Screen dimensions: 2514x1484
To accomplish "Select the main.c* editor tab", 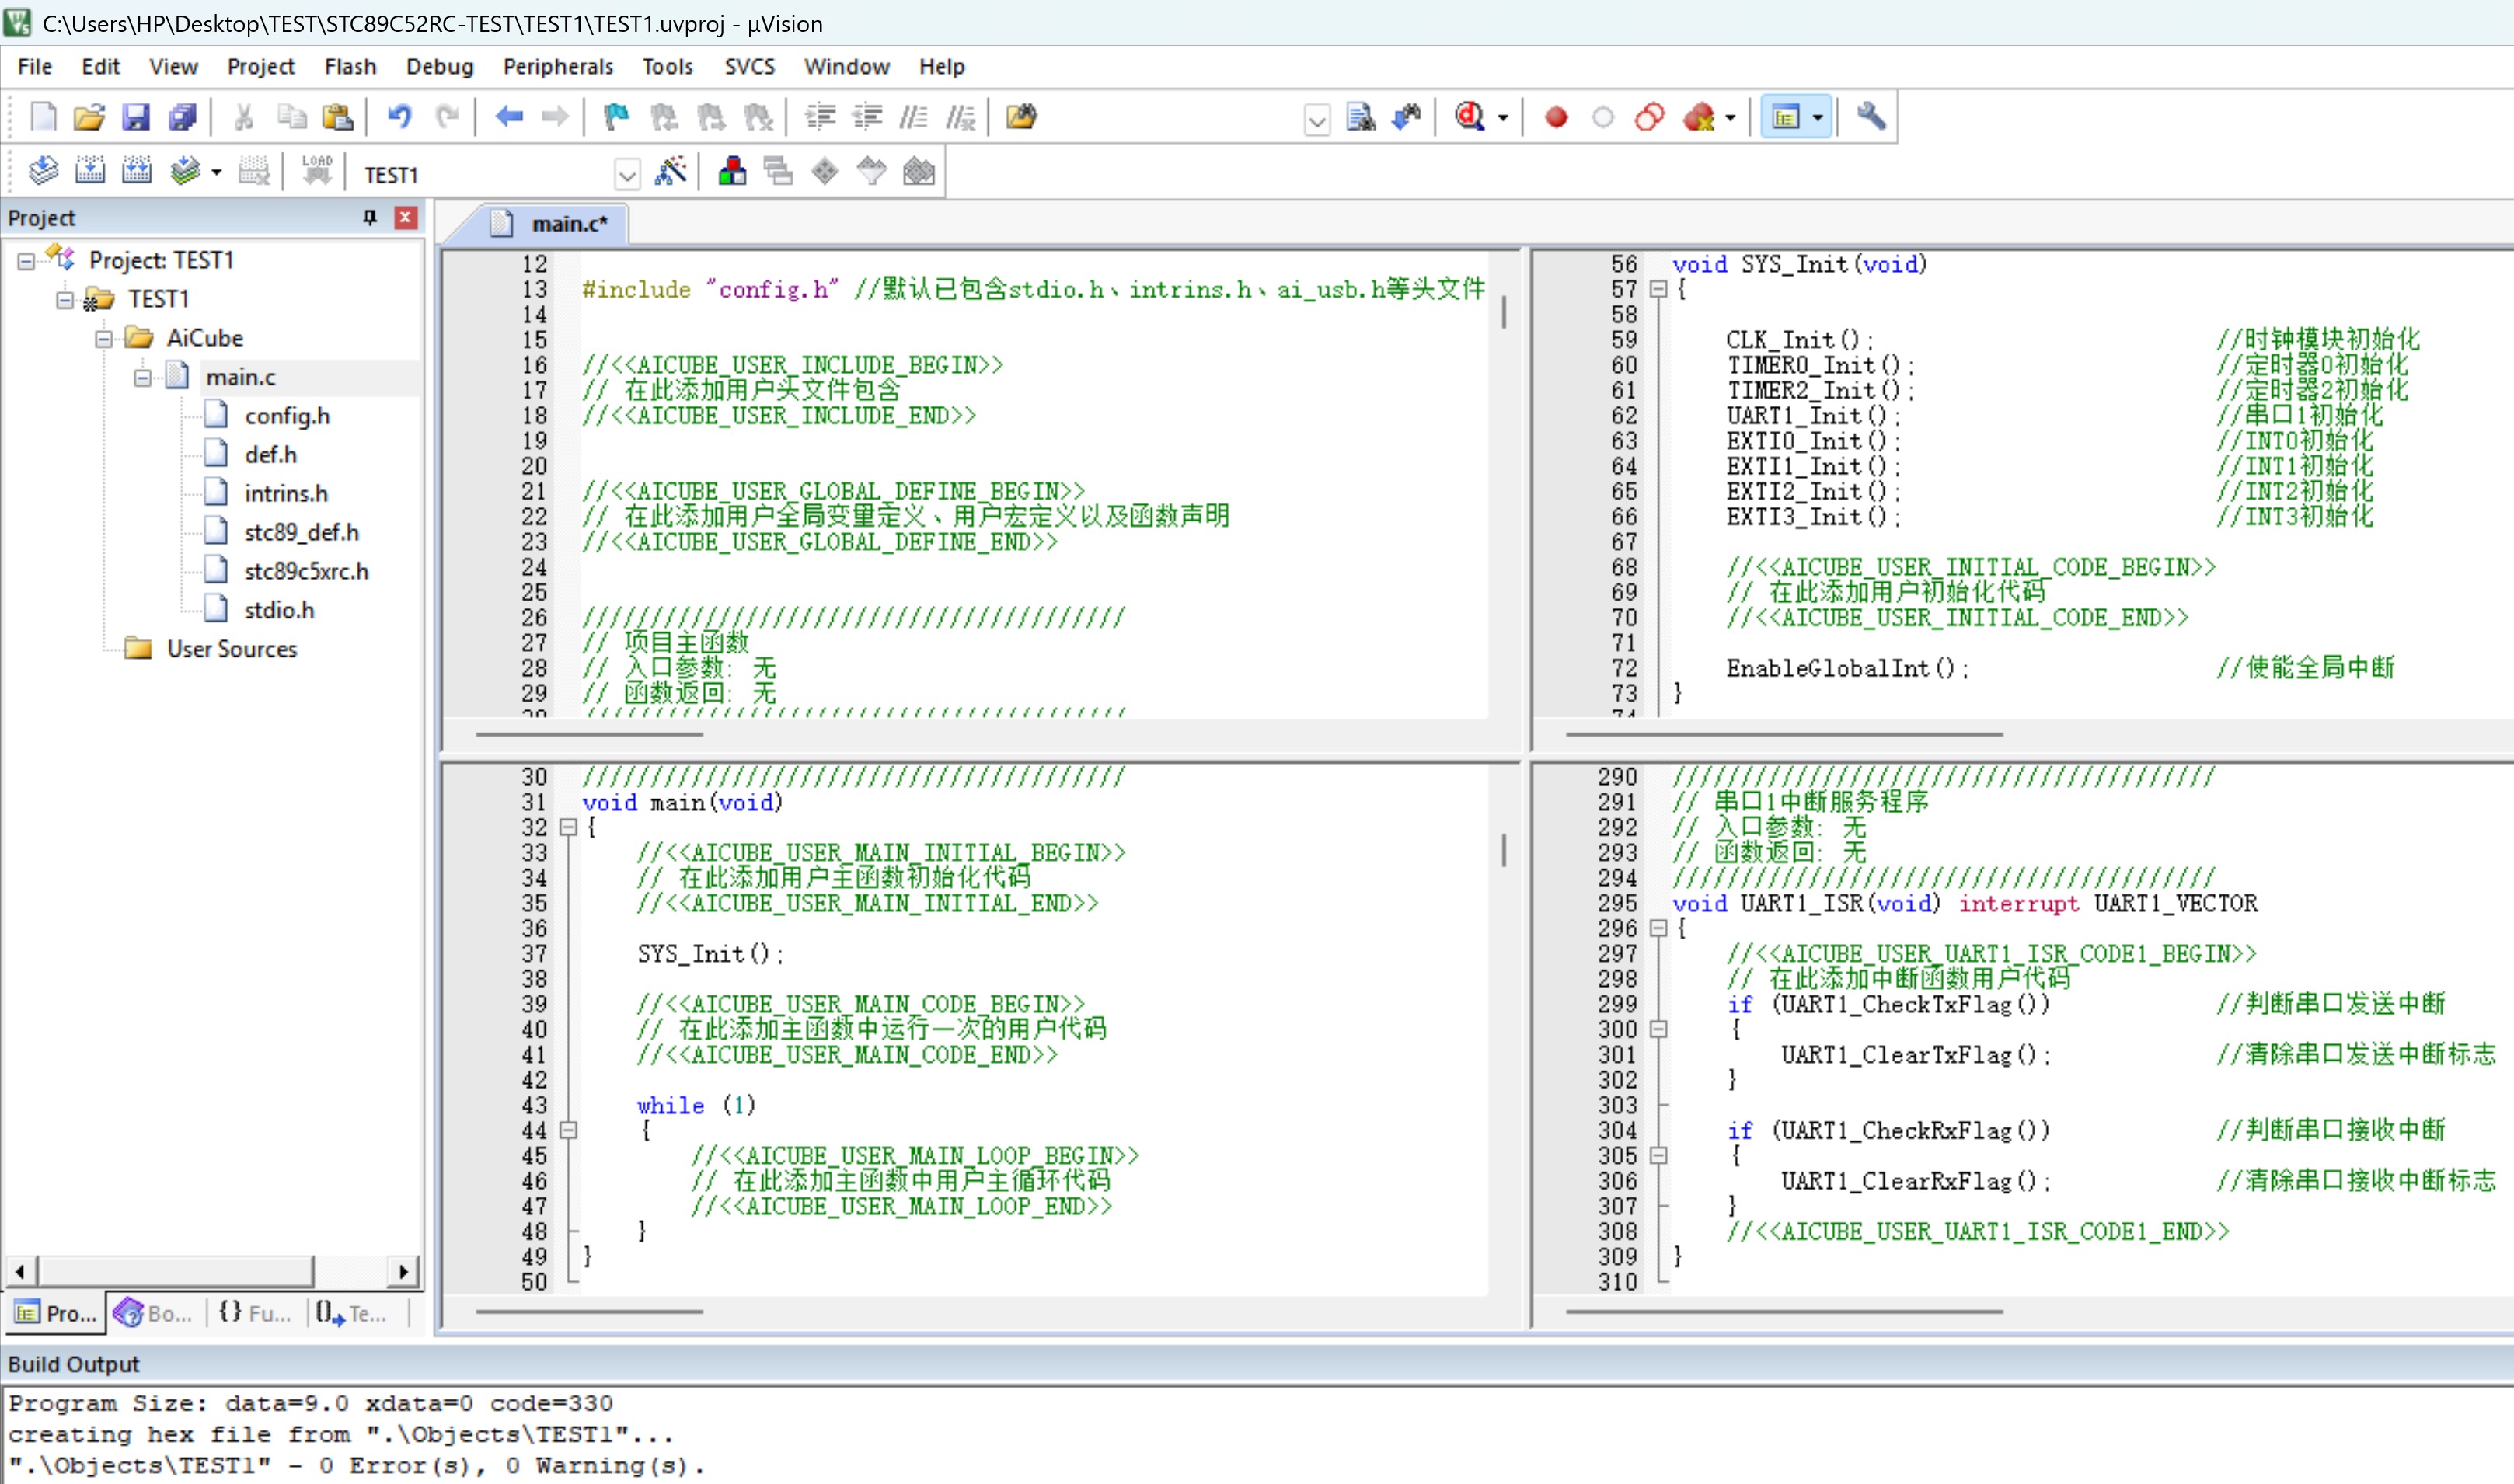I will click(x=549, y=224).
